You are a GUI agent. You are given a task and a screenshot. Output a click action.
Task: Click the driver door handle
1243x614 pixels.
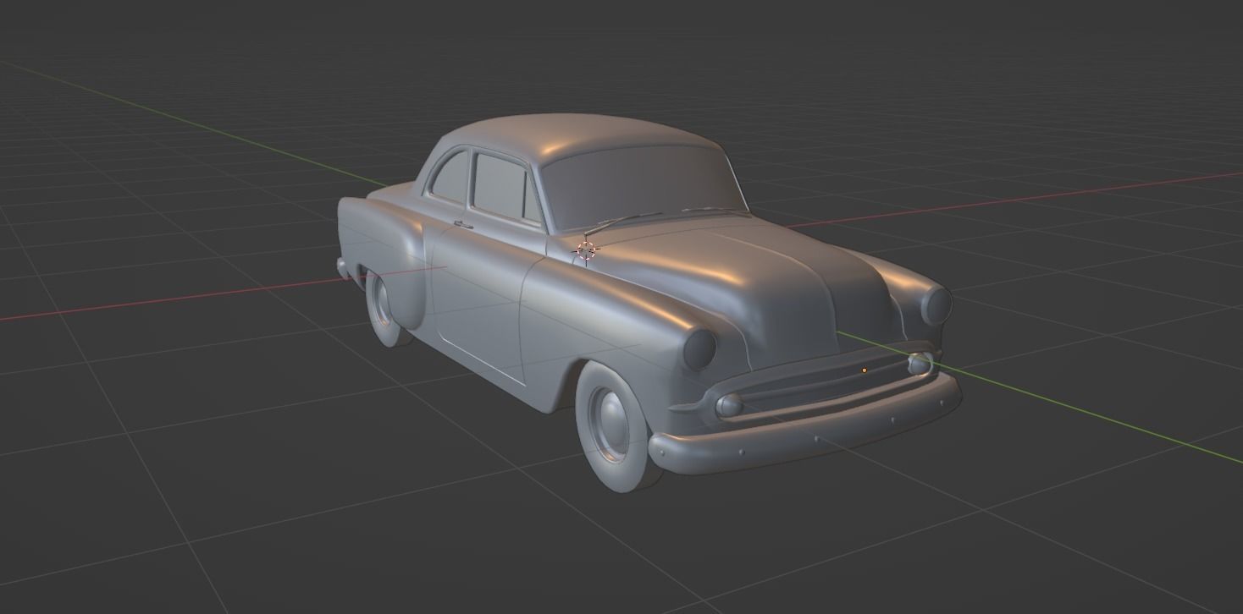pos(462,225)
